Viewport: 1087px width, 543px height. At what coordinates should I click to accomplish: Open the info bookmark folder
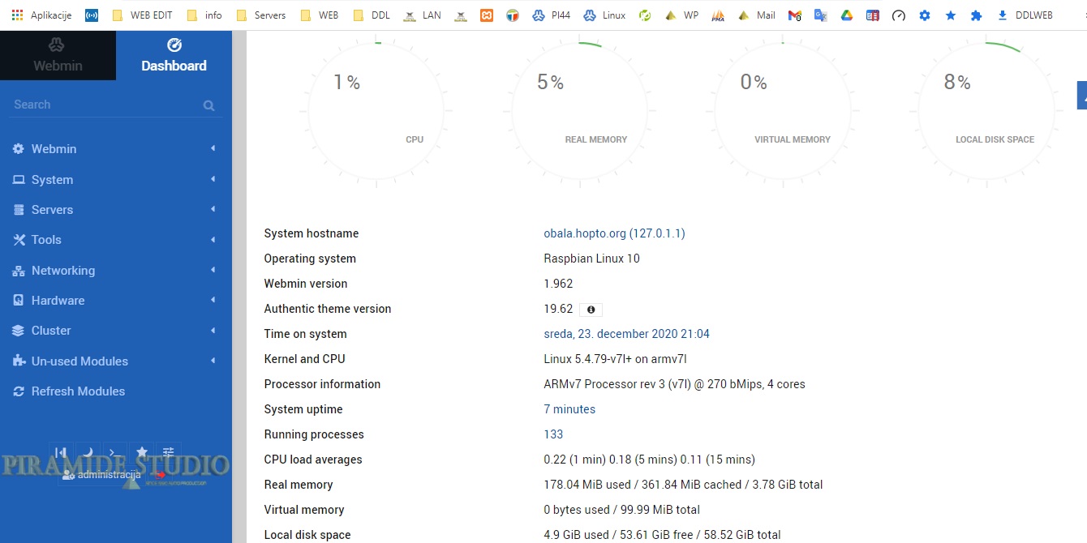click(x=204, y=15)
